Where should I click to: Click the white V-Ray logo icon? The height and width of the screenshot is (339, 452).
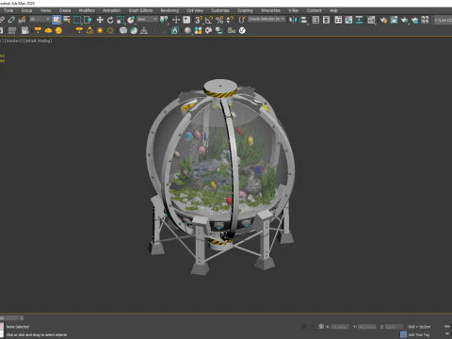[x=242, y=30]
